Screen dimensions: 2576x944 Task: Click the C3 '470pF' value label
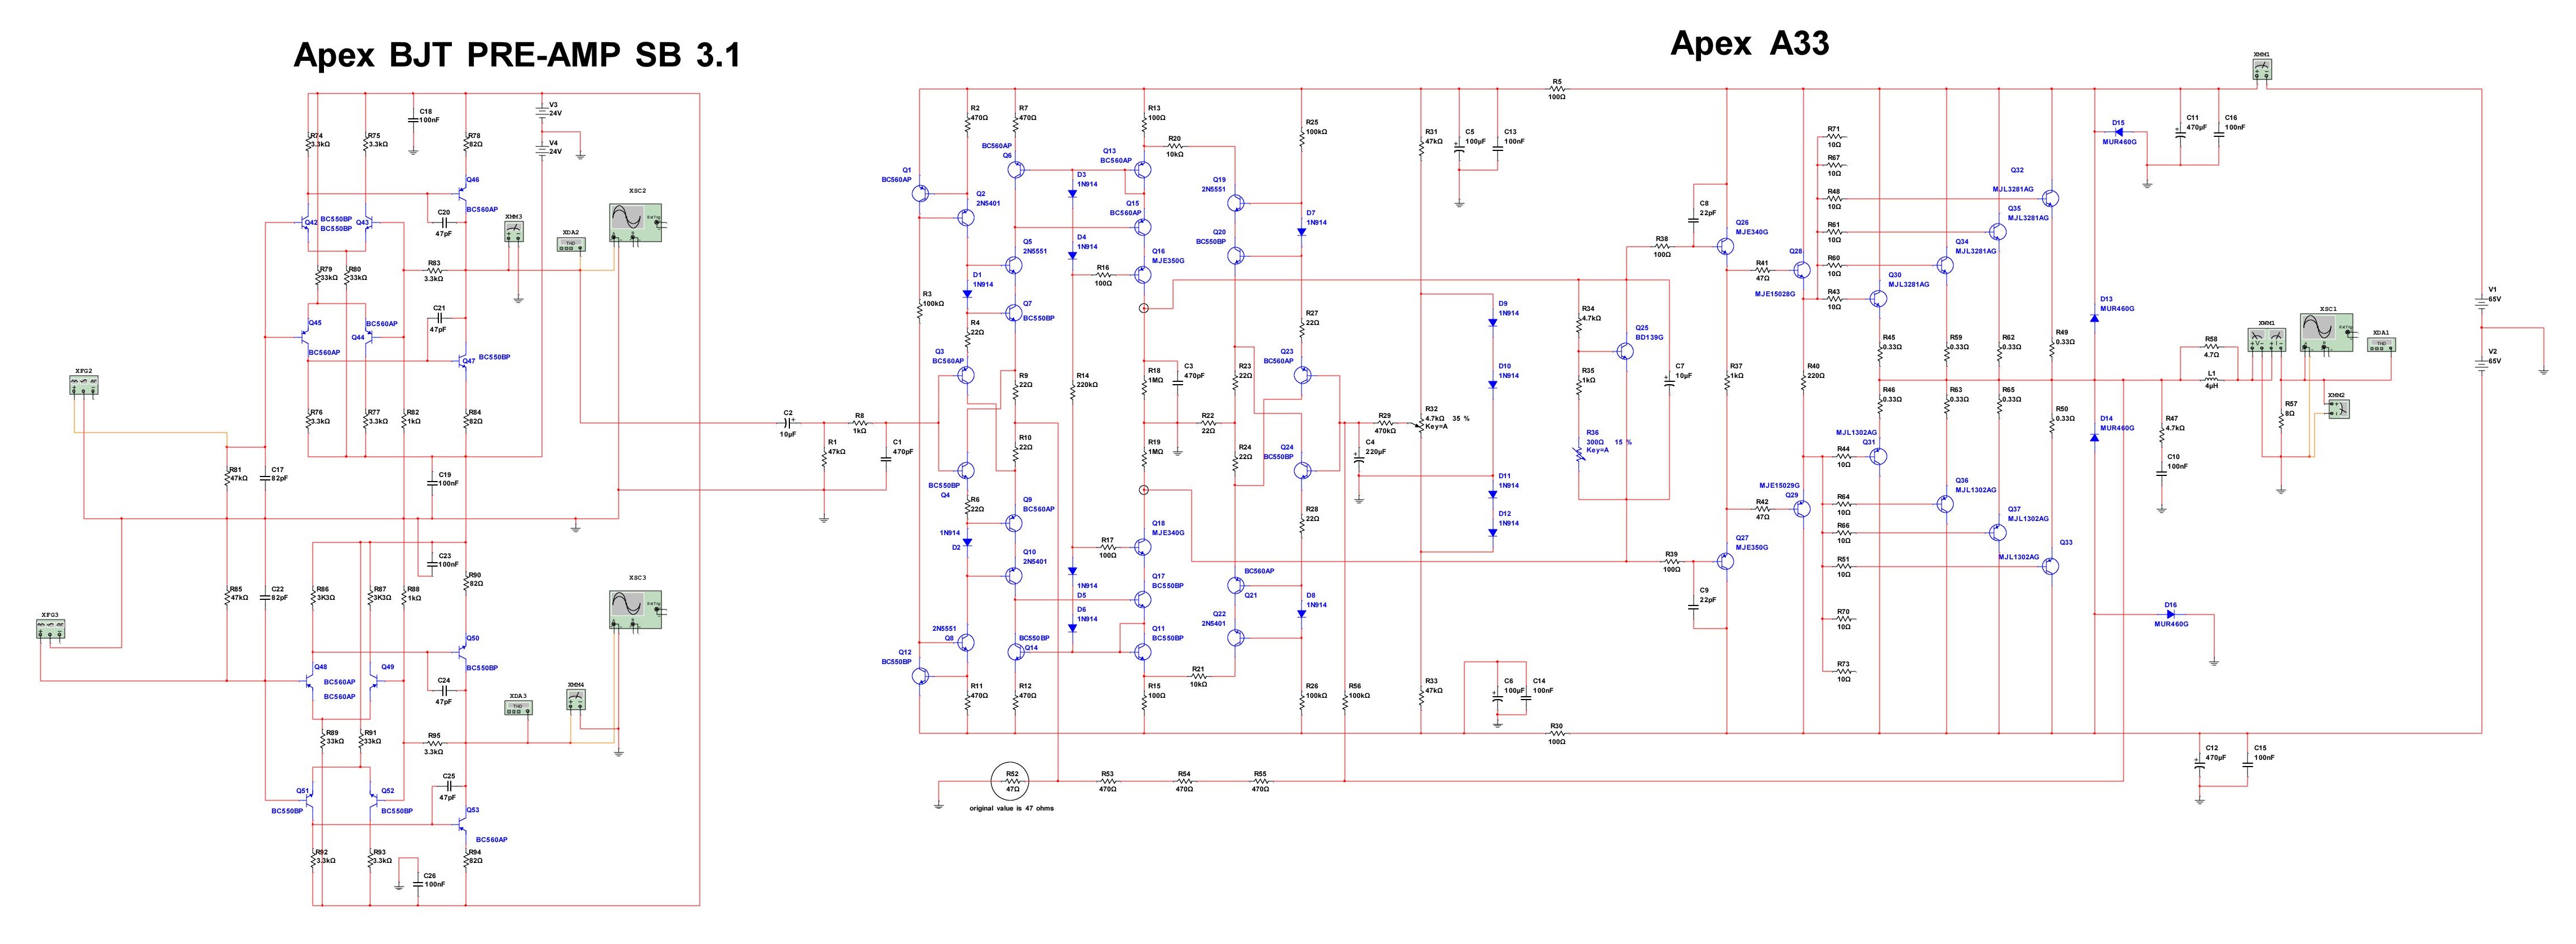[x=1195, y=375]
